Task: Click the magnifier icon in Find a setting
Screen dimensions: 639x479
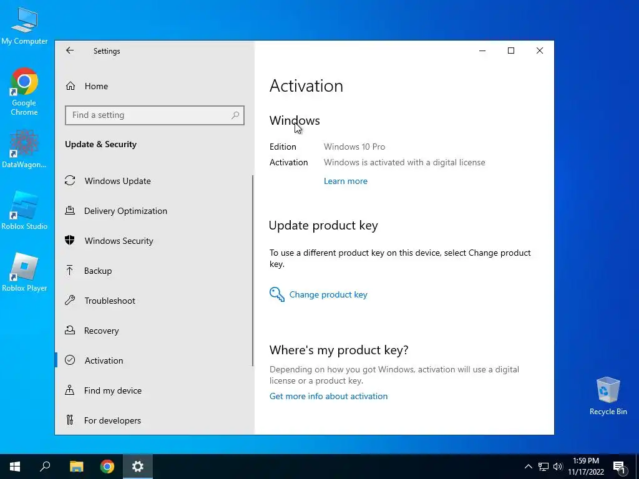Action: click(x=235, y=115)
